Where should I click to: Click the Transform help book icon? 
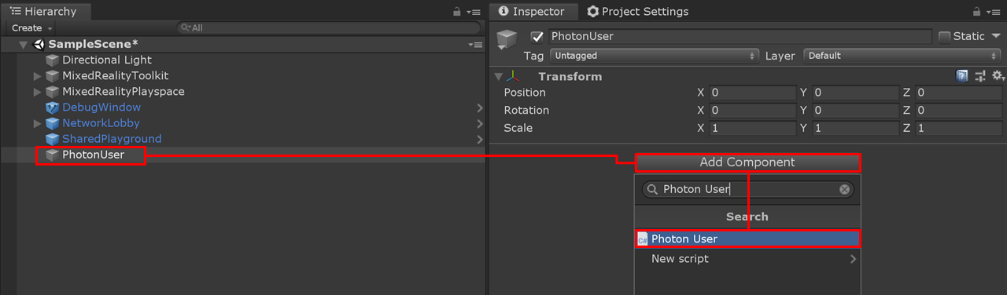coord(962,76)
